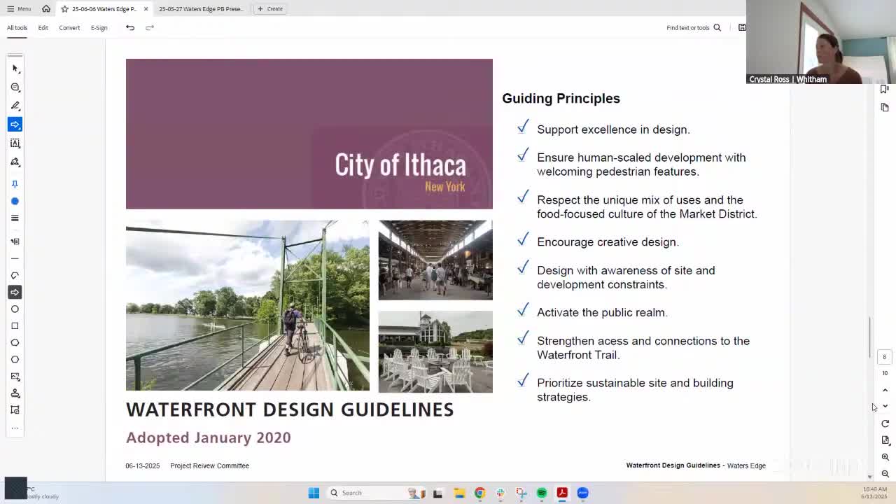Screen dimensions: 896x504
Task: Open Adobe Acrobat from taskbar
Action: [x=562, y=493]
